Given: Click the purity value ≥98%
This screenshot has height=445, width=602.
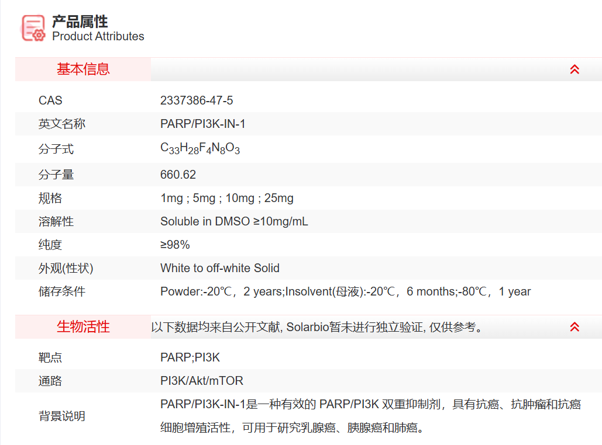Looking at the screenshot, I should click(x=175, y=245).
